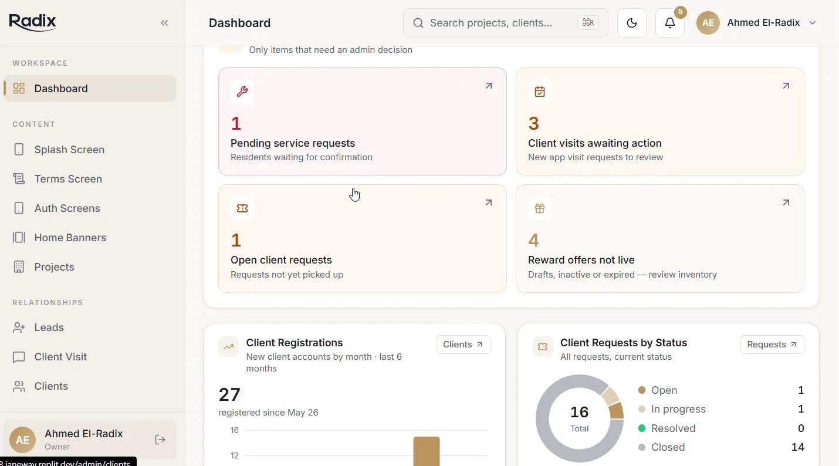Open Clients in the sidebar
The image size is (839, 466).
[90, 386]
